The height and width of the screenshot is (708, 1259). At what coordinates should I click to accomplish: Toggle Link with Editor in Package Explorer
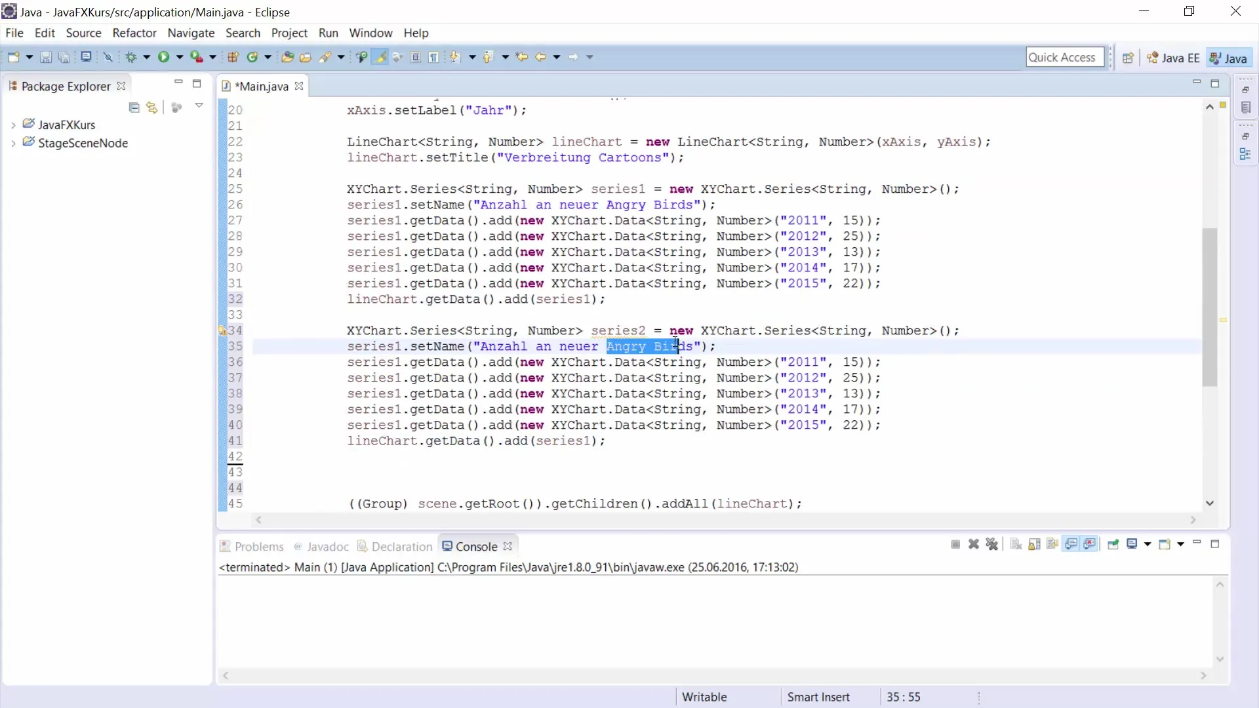152,108
